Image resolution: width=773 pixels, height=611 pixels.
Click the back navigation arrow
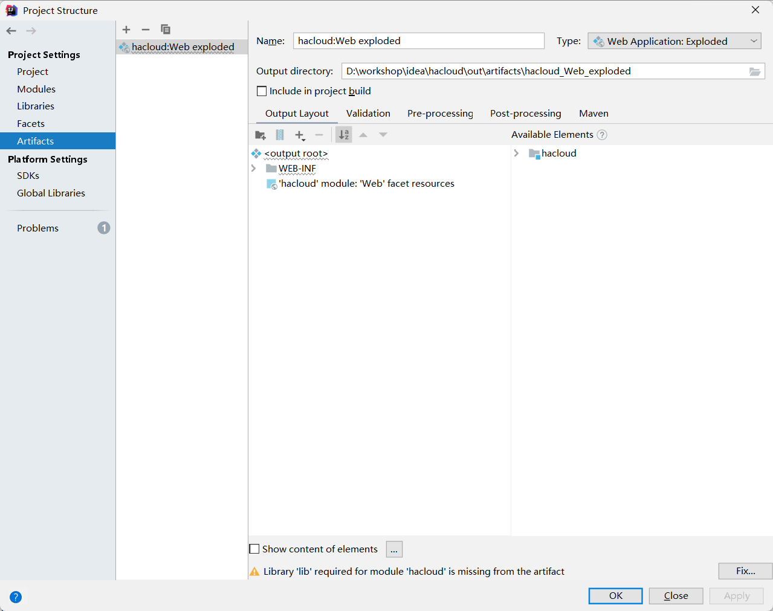tap(11, 31)
